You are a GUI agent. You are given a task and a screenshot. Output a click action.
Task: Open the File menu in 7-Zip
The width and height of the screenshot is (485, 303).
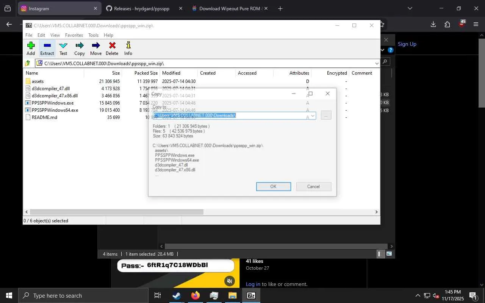(x=29, y=35)
